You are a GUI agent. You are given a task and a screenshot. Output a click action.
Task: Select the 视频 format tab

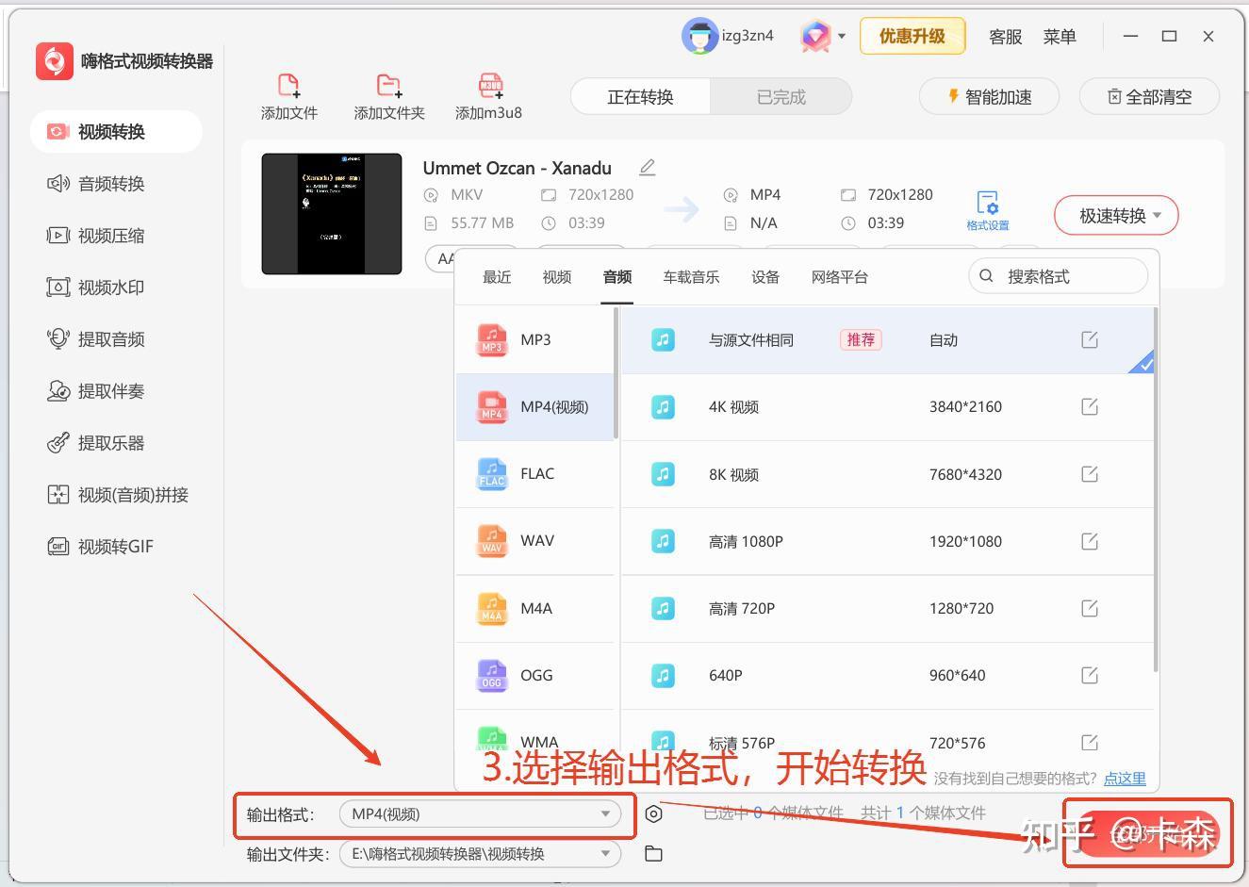click(557, 277)
